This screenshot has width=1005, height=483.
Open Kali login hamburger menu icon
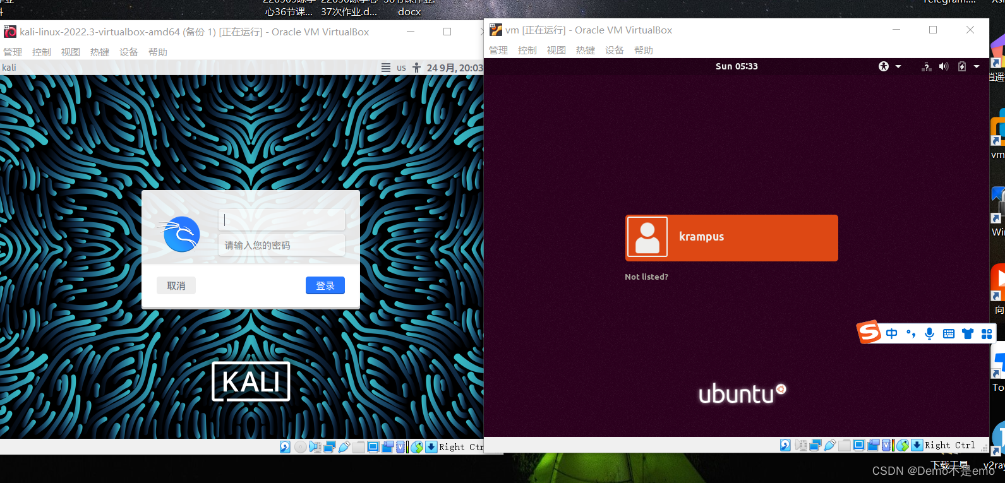pyautogui.click(x=386, y=68)
